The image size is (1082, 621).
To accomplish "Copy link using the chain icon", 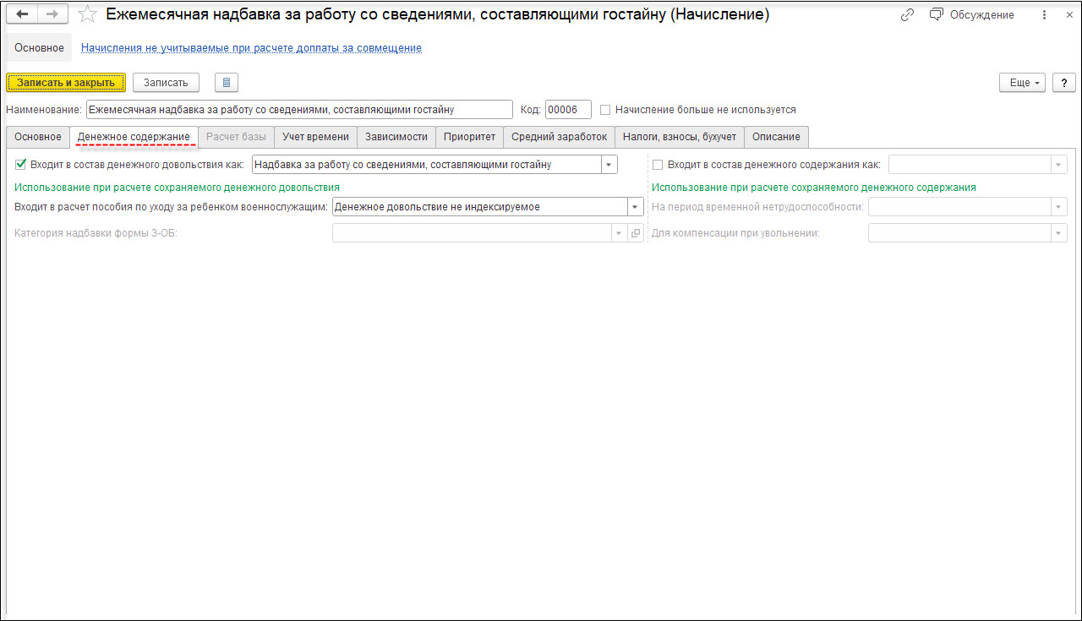I will coord(908,14).
